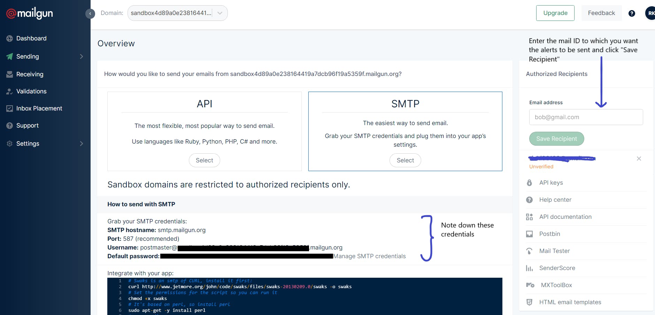Image resolution: width=655 pixels, height=315 pixels.
Task: Open the HTML email templates link
Action: tap(570, 302)
